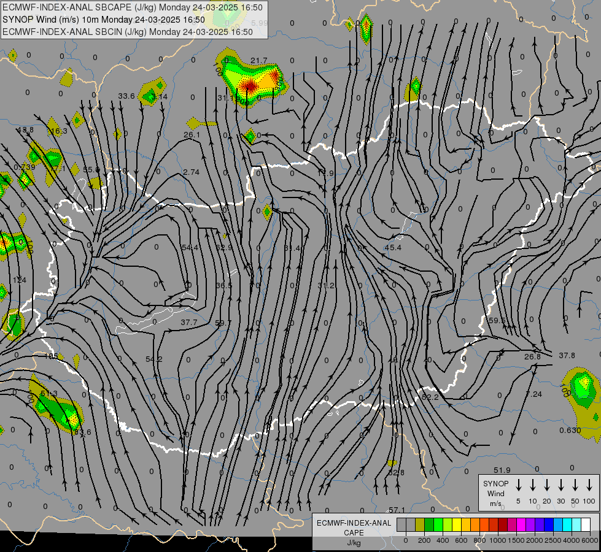Select the palest cyan CAPE legend swatch
The width and height of the screenshot is (601, 552).
[576, 524]
